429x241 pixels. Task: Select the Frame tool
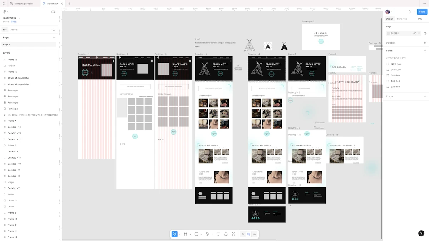point(186,234)
